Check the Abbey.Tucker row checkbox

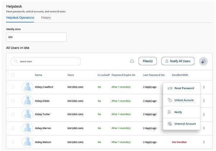(x=13, y=114)
